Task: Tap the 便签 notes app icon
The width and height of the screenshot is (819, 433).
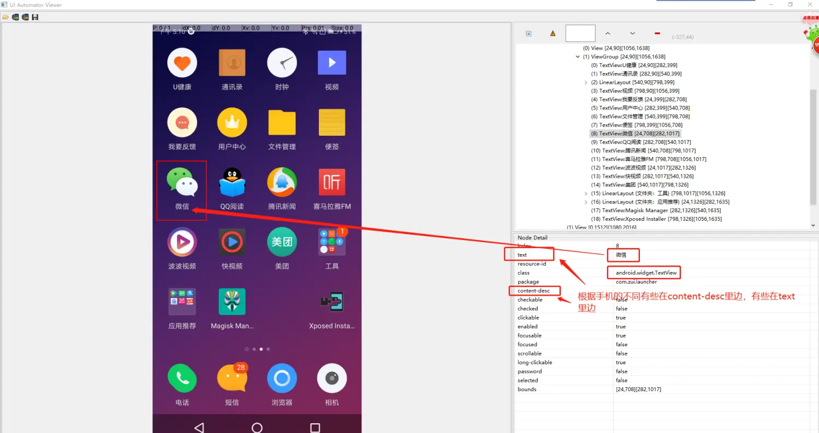Action: (x=332, y=123)
